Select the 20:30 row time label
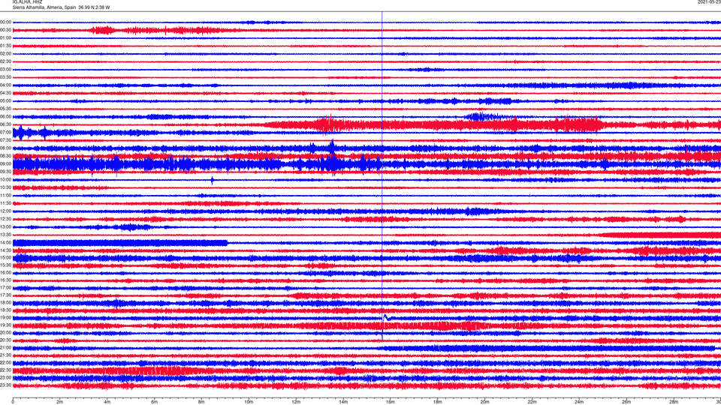 pos(5,340)
